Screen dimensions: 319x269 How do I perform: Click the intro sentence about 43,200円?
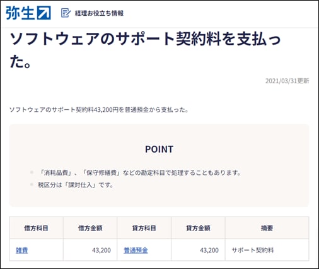point(99,110)
